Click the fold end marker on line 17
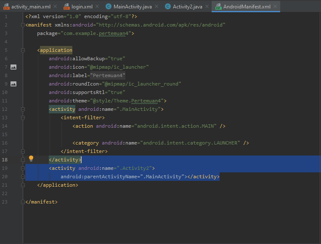The image size is (321, 244). [x=23, y=151]
